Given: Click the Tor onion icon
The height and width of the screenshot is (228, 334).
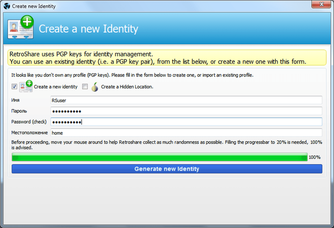Looking at the screenshot, I should click(95, 87).
